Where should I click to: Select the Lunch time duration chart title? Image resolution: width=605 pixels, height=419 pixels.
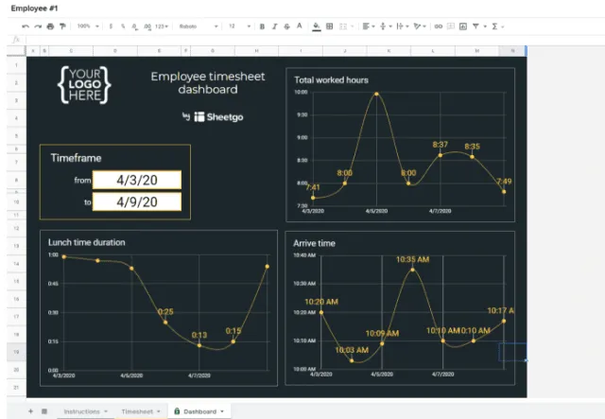[86, 242]
